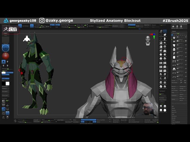Click the XYZ axis orientation gizmo

coord(153,36)
